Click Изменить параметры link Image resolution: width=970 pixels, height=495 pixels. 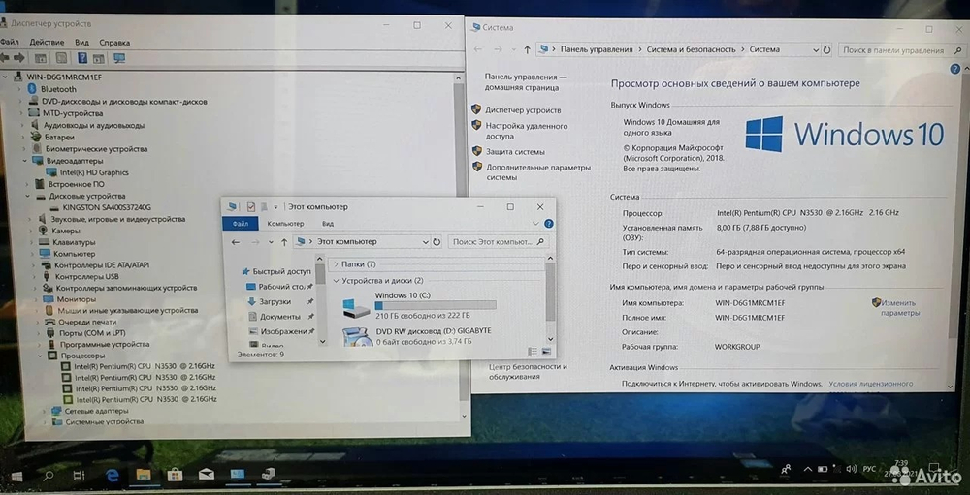pyautogui.click(x=900, y=308)
